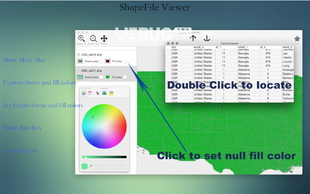Close the Data browser window
The height and width of the screenshot is (194, 310).
[x=168, y=43]
